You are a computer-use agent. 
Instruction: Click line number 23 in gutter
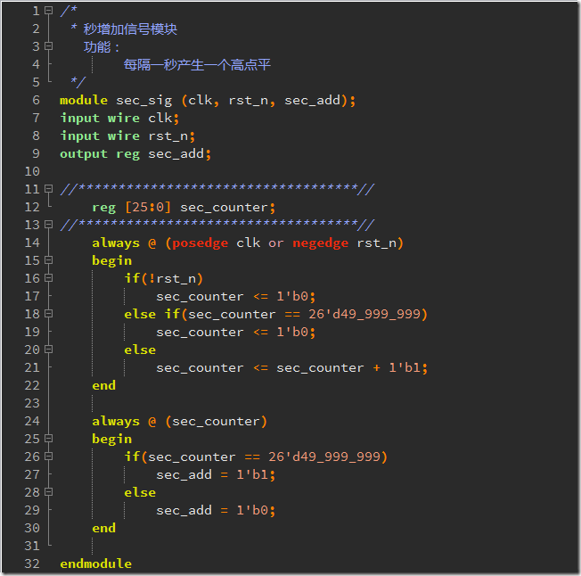tap(32, 403)
